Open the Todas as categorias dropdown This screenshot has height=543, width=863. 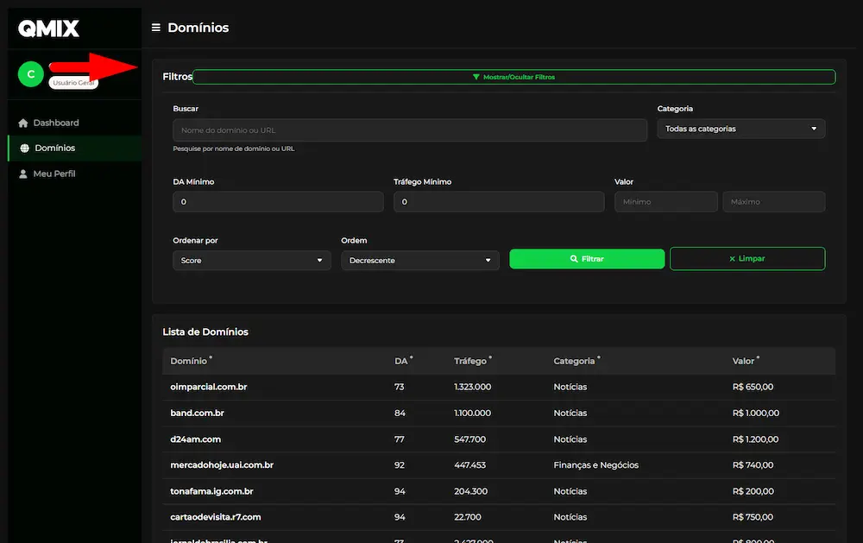pos(740,128)
